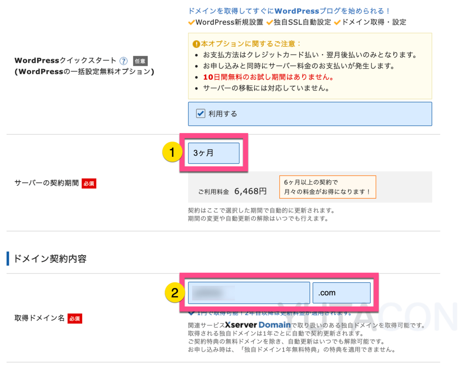The width and height of the screenshot is (474, 373).
Task: Select the ドメイン契約内容 section heading
Action: pos(50,259)
